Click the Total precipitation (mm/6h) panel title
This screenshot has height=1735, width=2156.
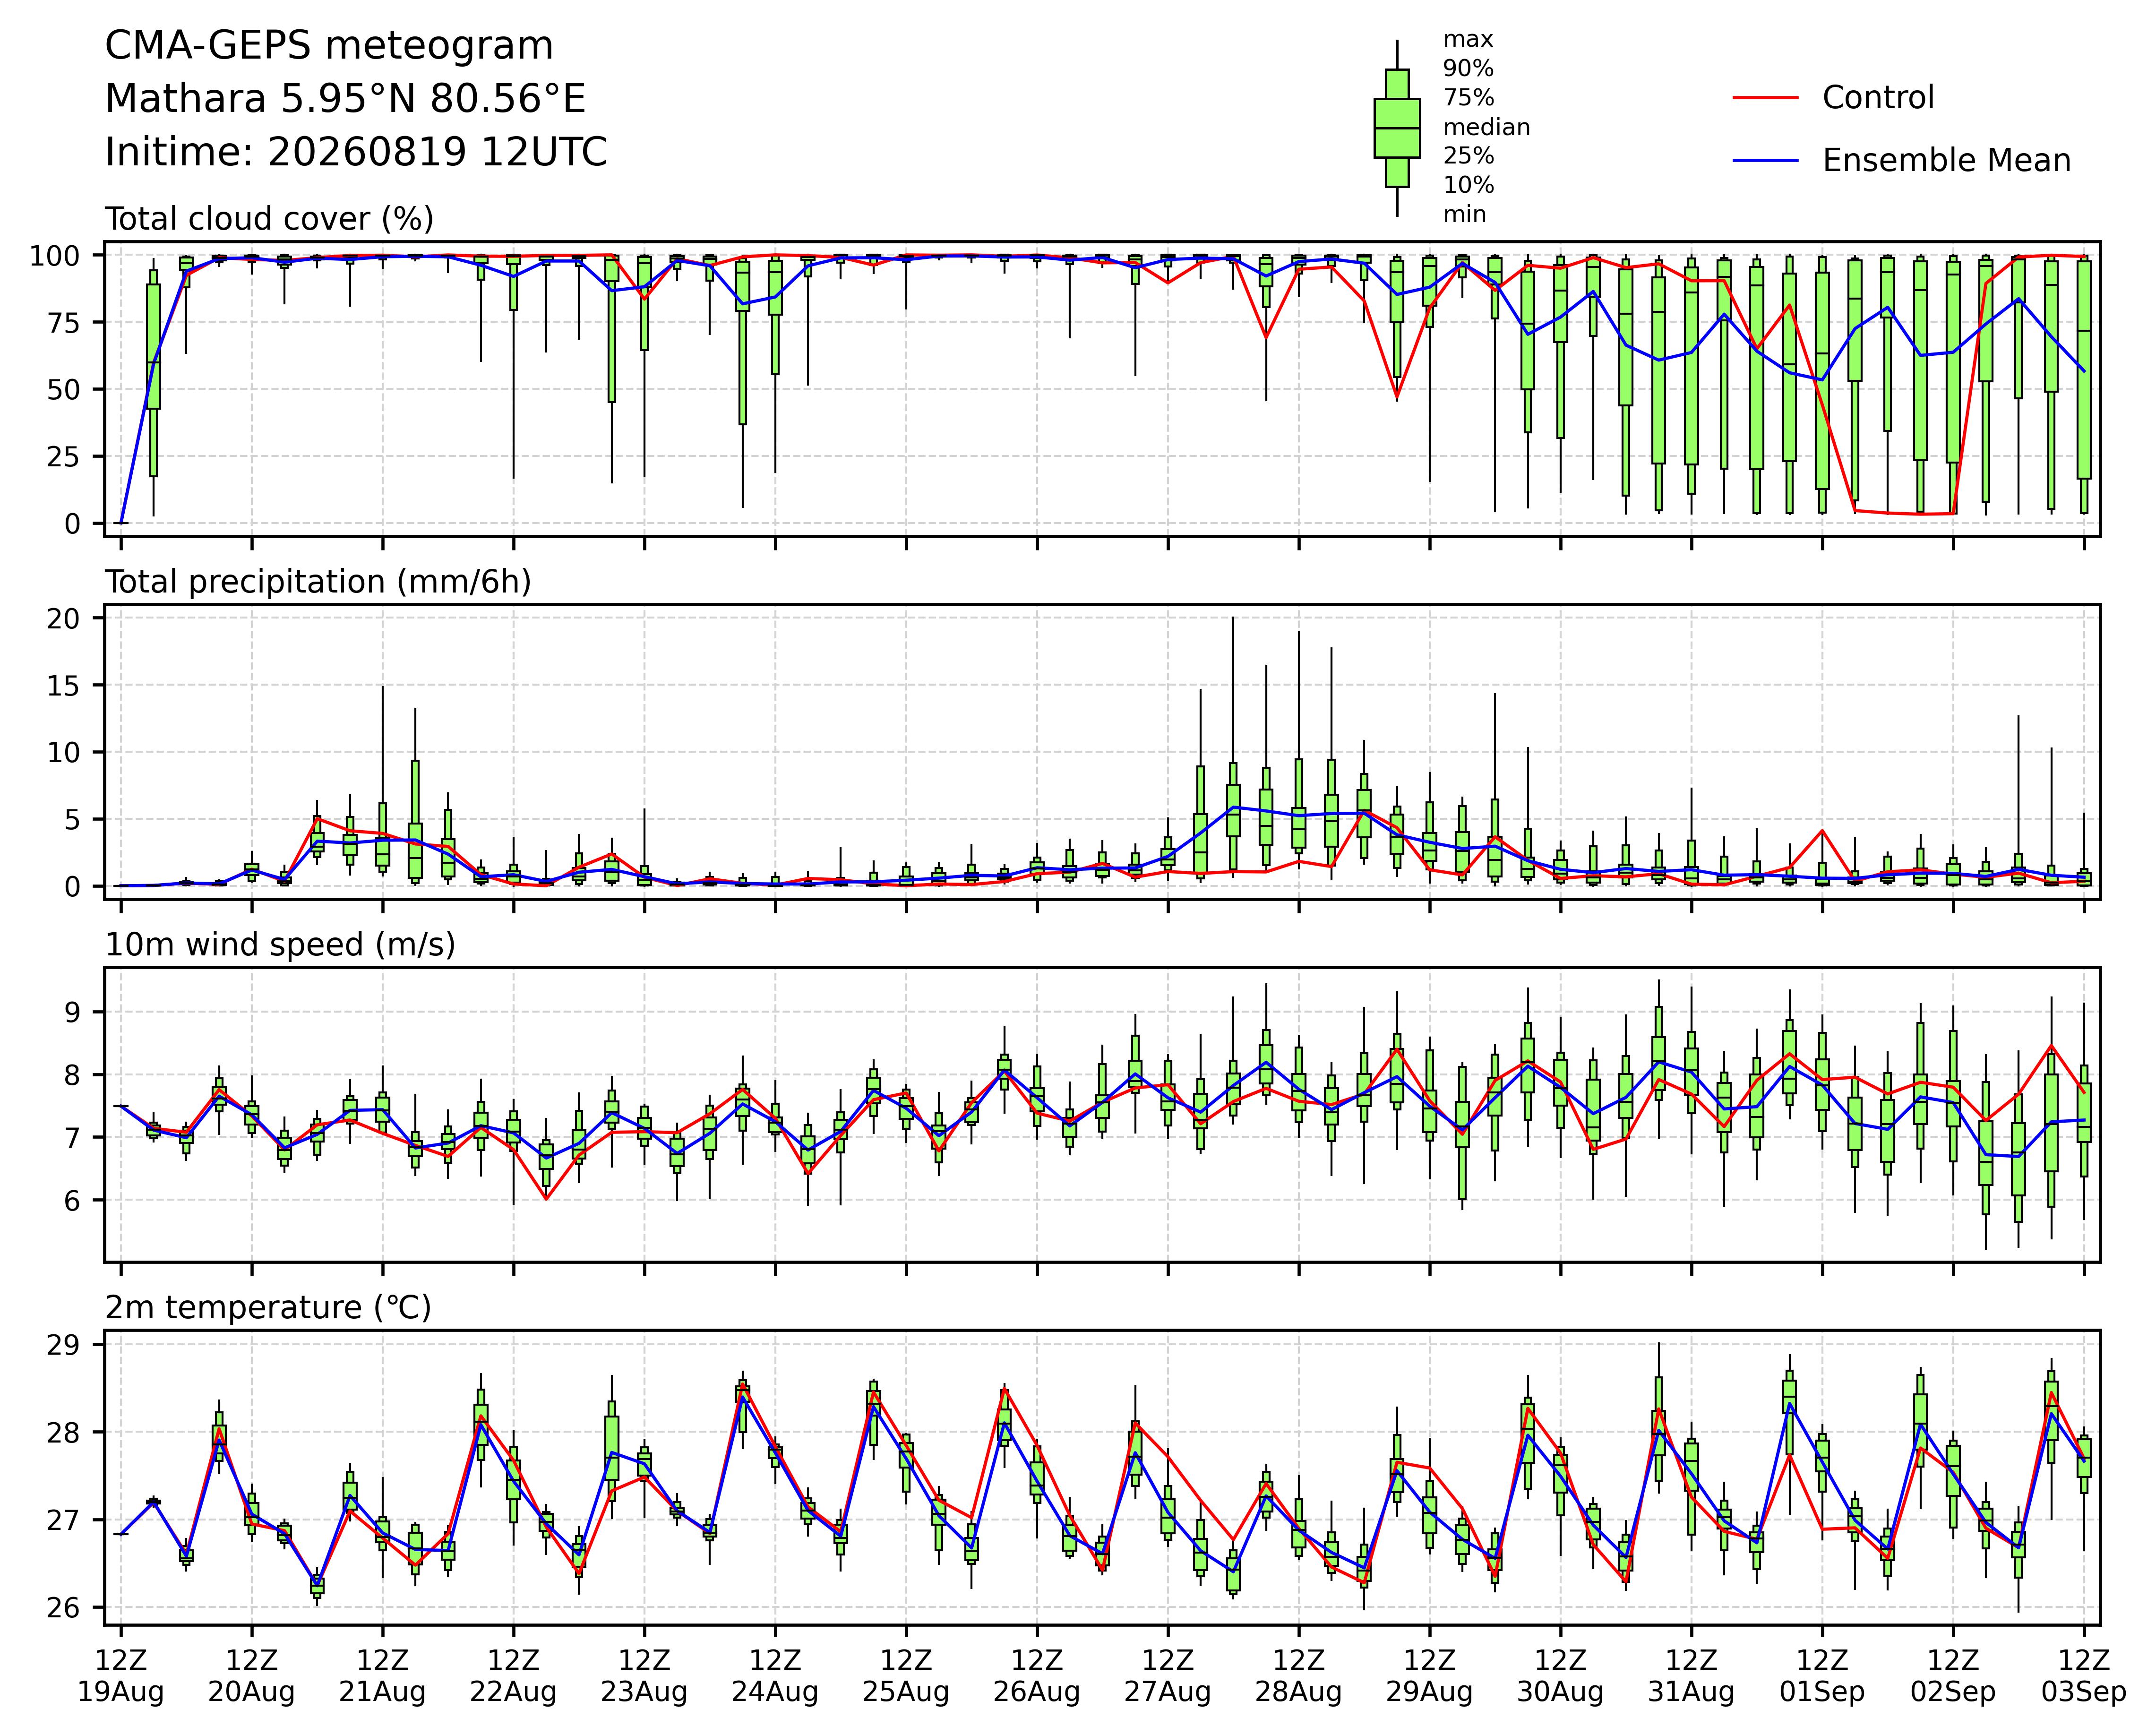(318, 582)
